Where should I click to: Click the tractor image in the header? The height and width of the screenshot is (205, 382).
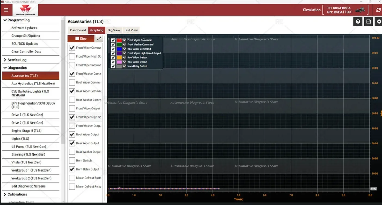tap(360, 10)
